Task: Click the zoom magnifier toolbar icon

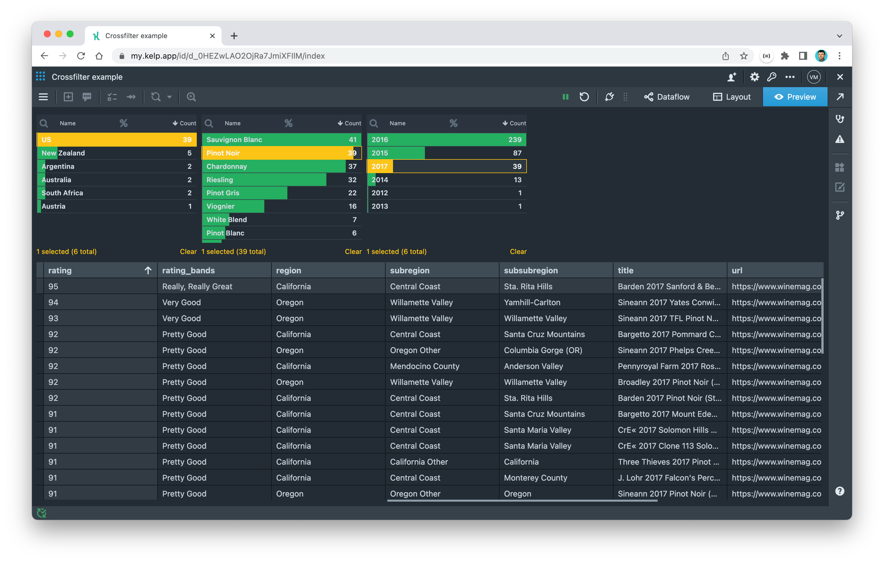Action: point(191,97)
